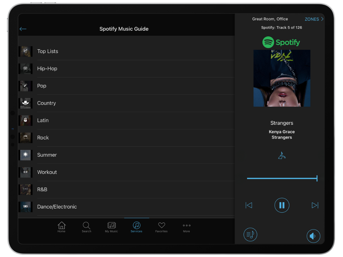Pause the currently playing track

pos(282,205)
